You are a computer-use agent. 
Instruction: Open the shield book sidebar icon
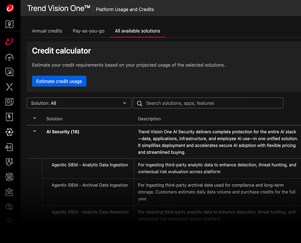(9, 102)
